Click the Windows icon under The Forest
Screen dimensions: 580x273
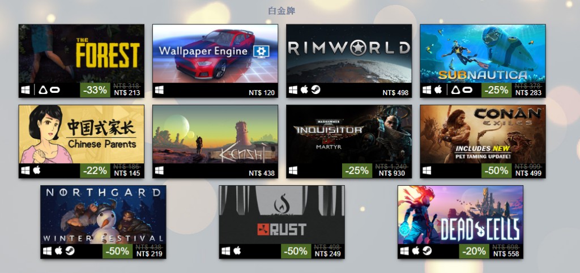(25, 90)
